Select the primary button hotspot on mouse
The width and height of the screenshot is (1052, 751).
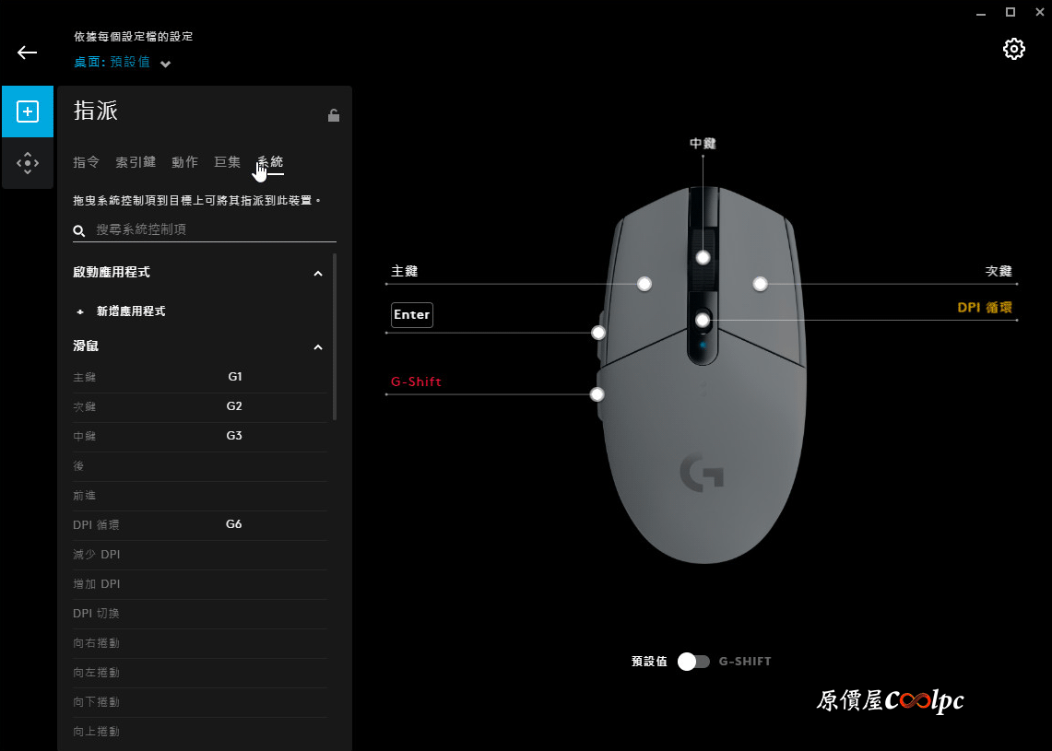pyautogui.click(x=644, y=284)
